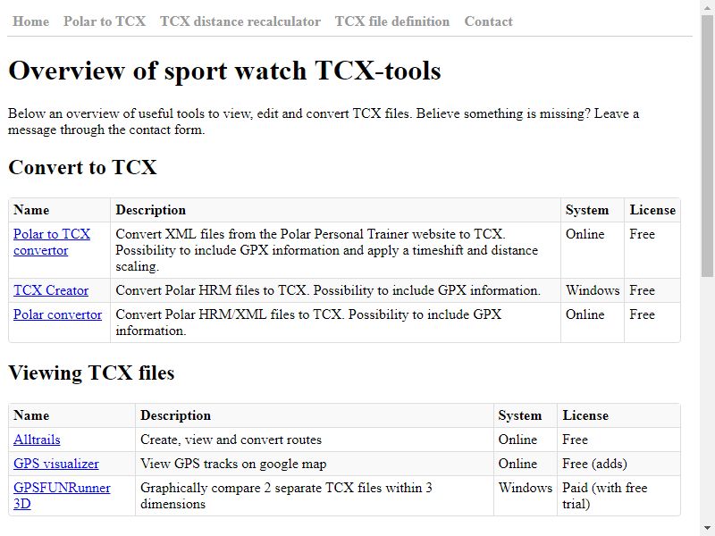
Task: Open TCX distance recalculator page
Action: (240, 21)
